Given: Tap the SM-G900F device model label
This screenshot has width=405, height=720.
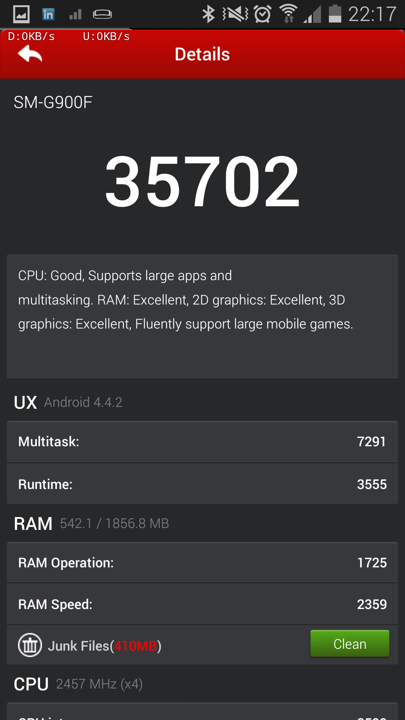Looking at the screenshot, I should pos(53,102).
